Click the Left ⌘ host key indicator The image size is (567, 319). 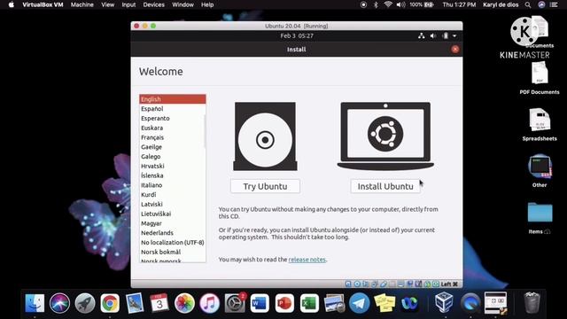[x=449, y=284]
